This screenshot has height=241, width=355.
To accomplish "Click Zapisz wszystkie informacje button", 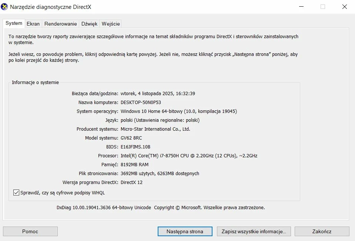I will (254, 231).
